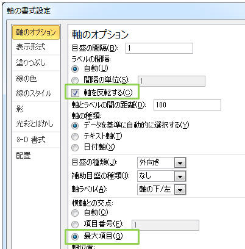Select the 軸のオプション category in sidebar
This screenshot has width=245, height=249.
pyautogui.click(x=36, y=32)
